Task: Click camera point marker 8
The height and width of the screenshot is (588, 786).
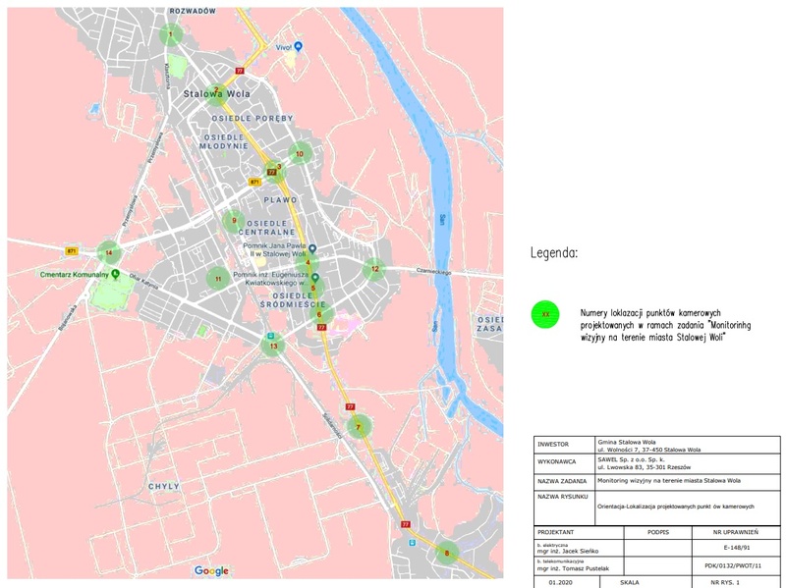Action: coord(447,554)
